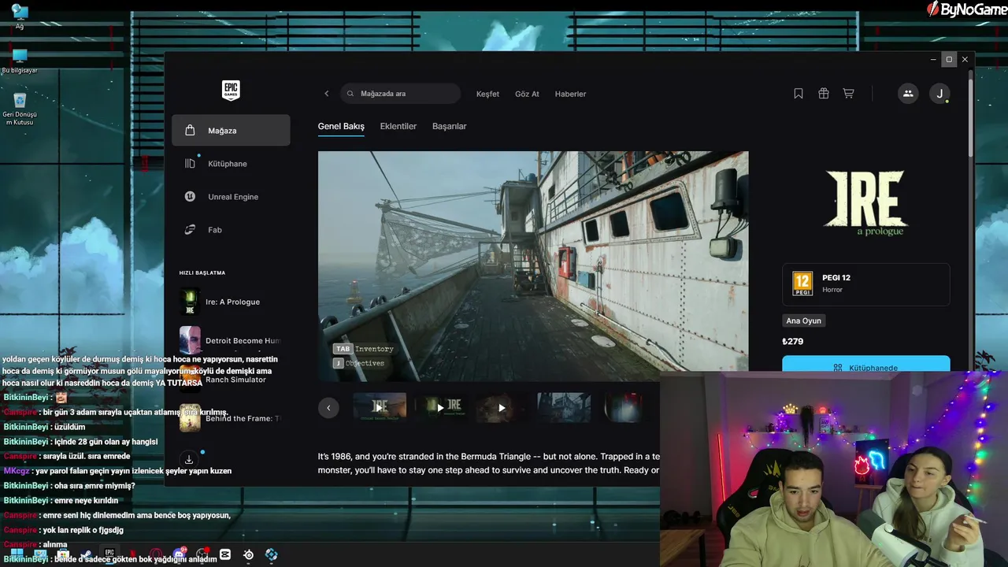
Task: Open Kütüphane in the sidebar
Action: [231, 164]
